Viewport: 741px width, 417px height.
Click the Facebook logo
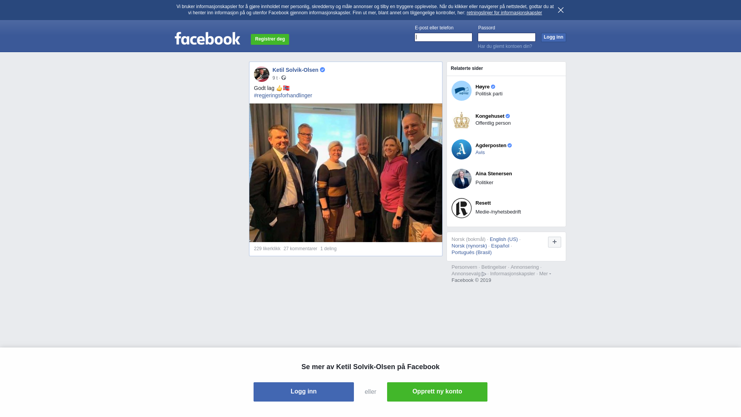(x=207, y=38)
